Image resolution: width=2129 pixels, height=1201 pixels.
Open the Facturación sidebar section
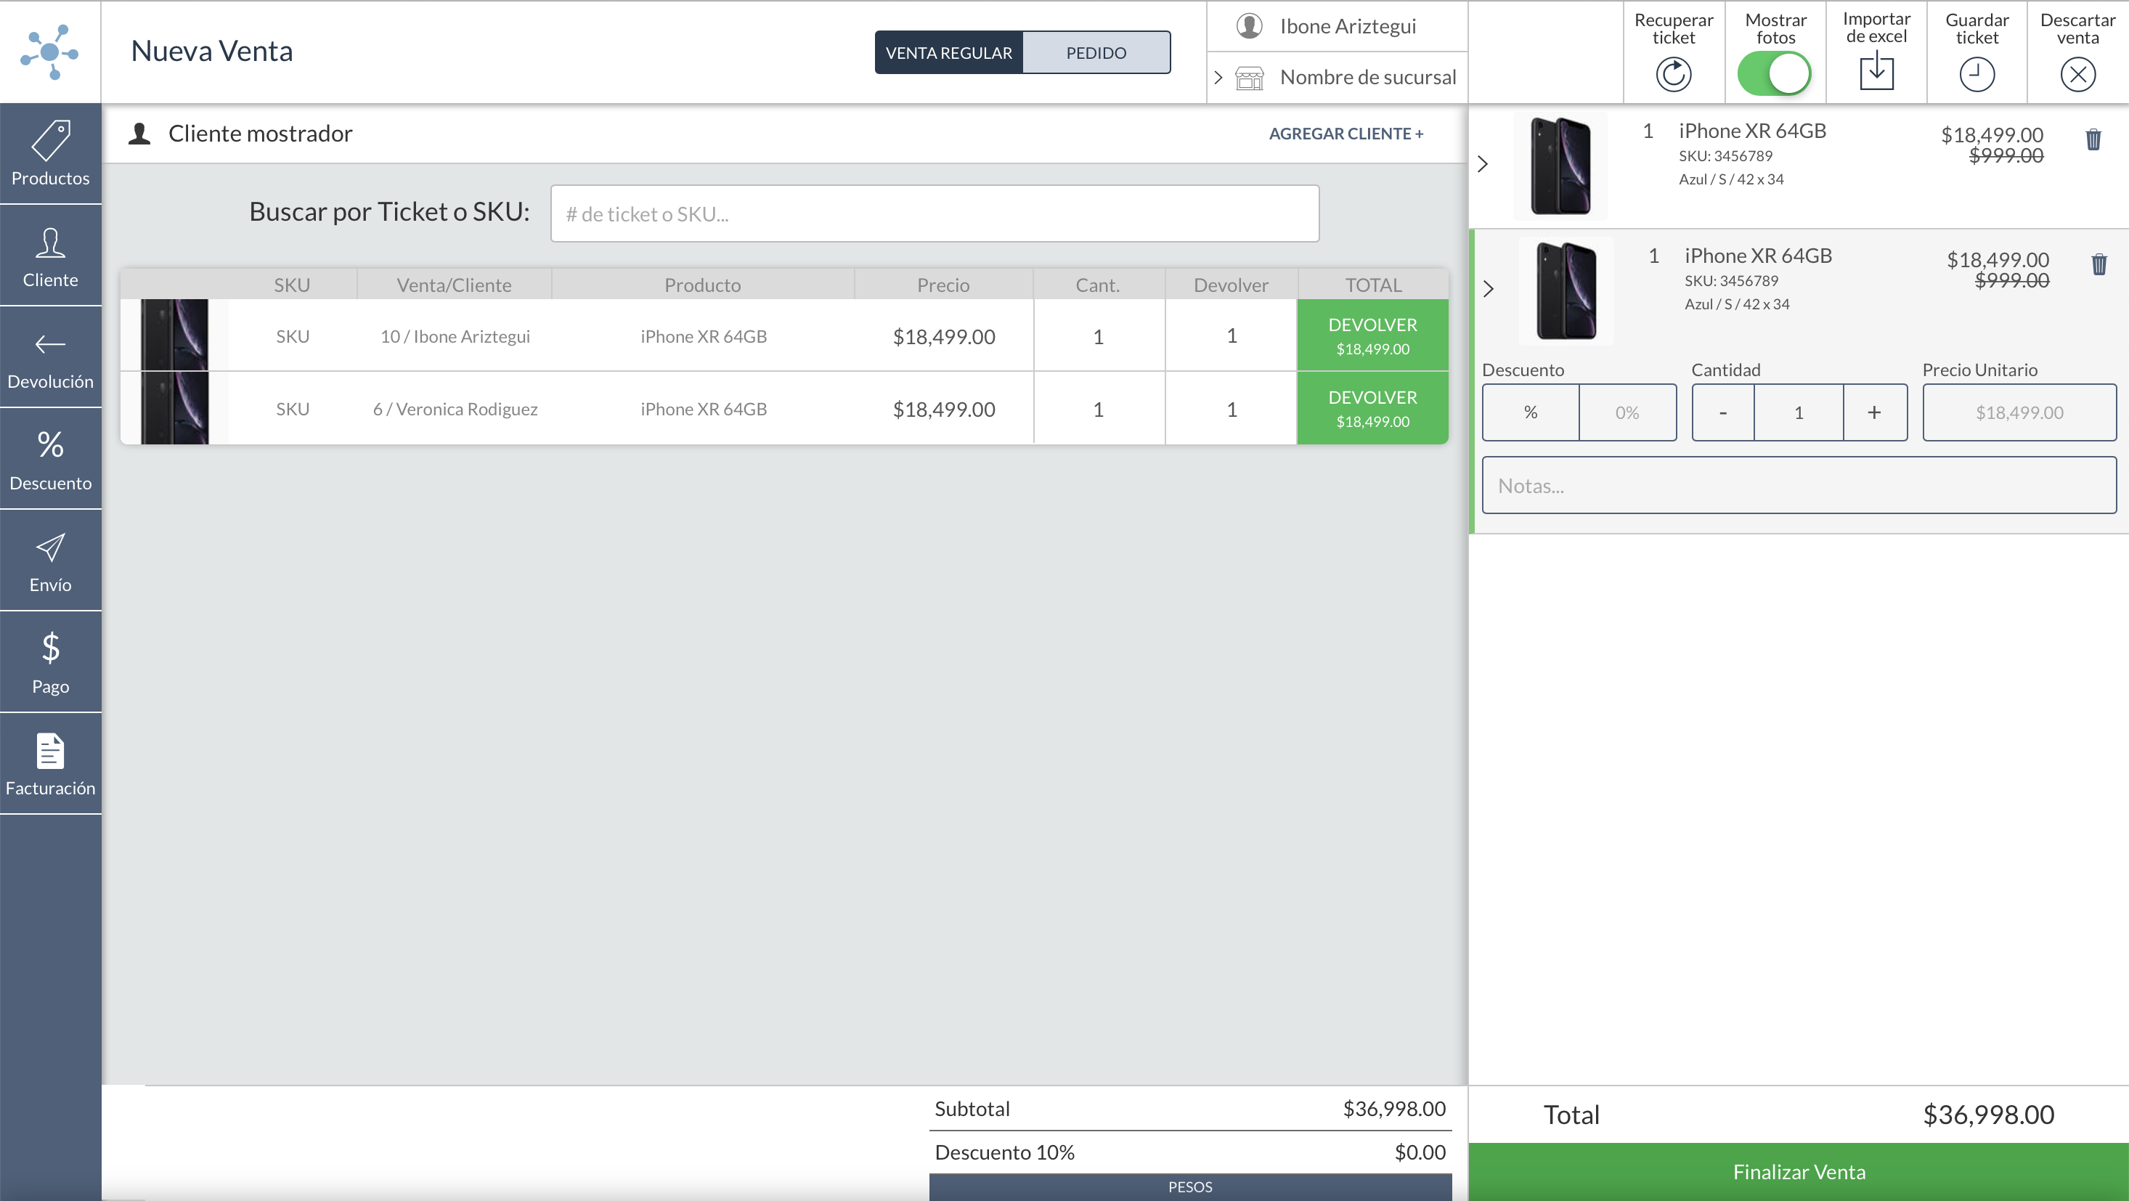(x=50, y=764)
